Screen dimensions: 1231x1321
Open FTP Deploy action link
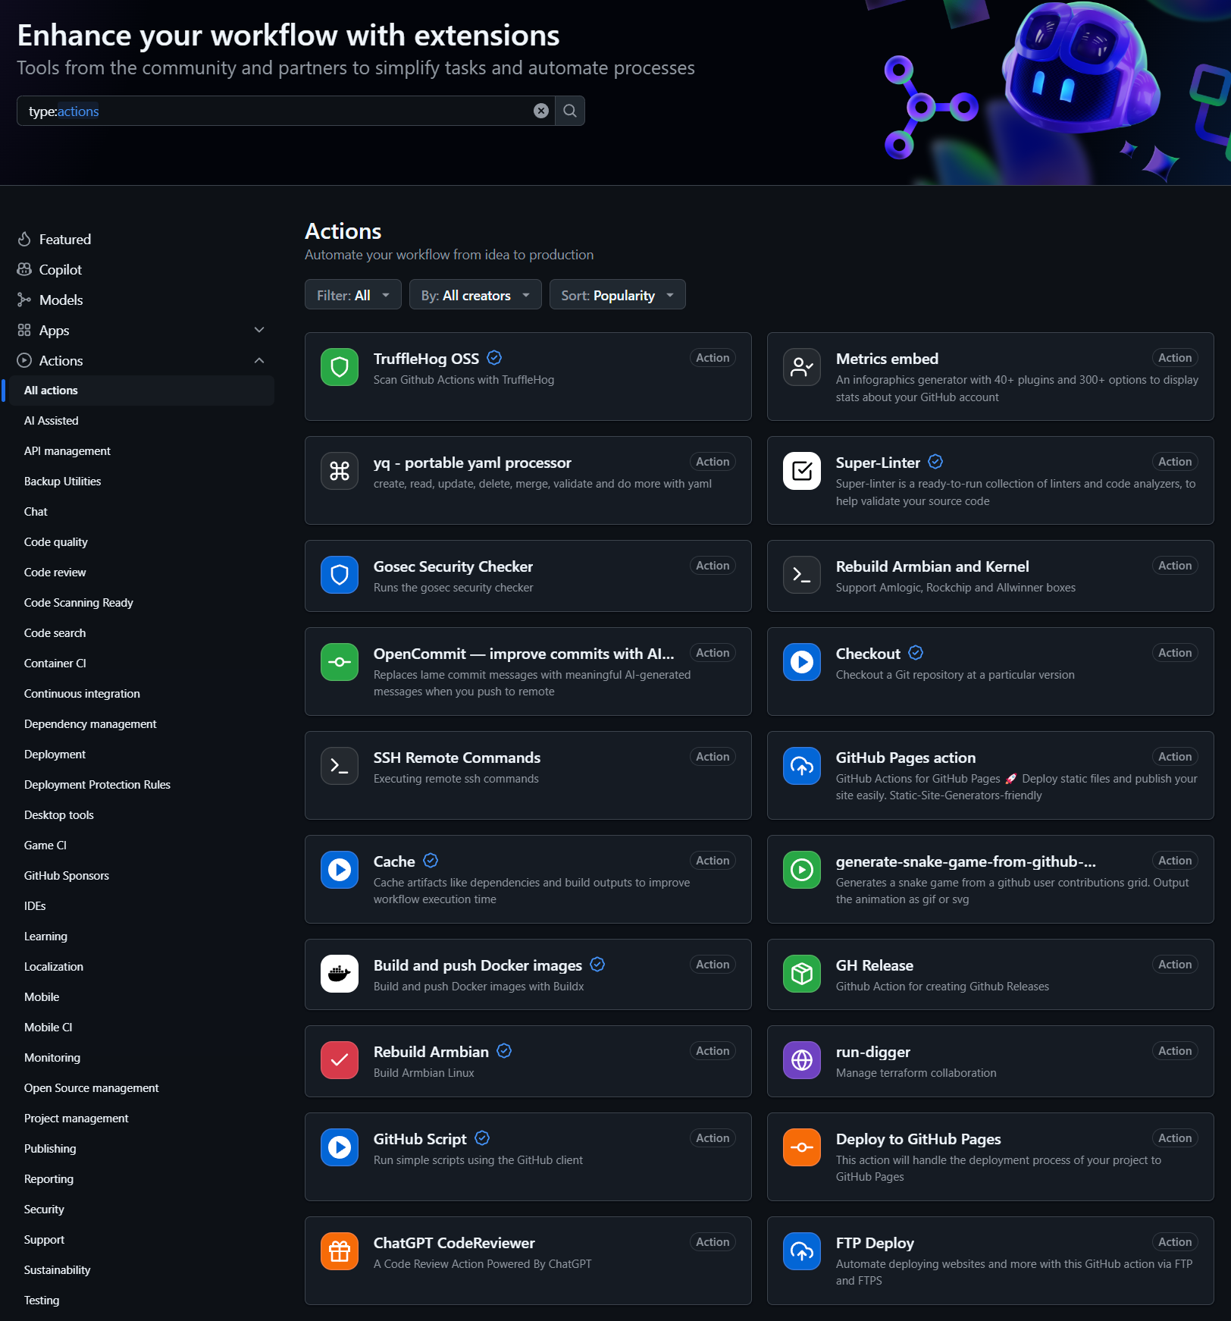(x=875, y=1243)
